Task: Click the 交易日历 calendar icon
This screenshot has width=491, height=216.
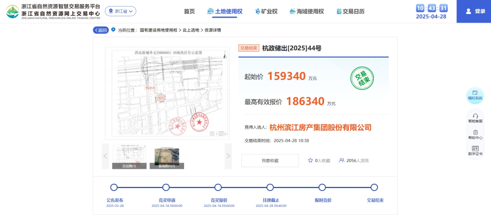Action: (339, 11)
